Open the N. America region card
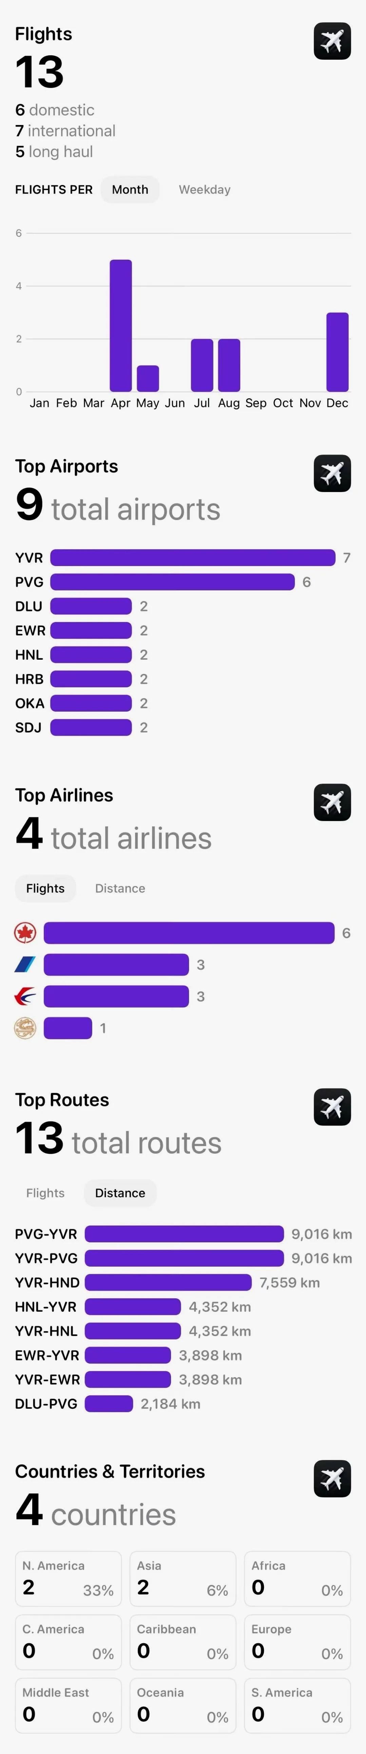The height and width of the screenshot is (1754, 366). tap(69, 1578)
